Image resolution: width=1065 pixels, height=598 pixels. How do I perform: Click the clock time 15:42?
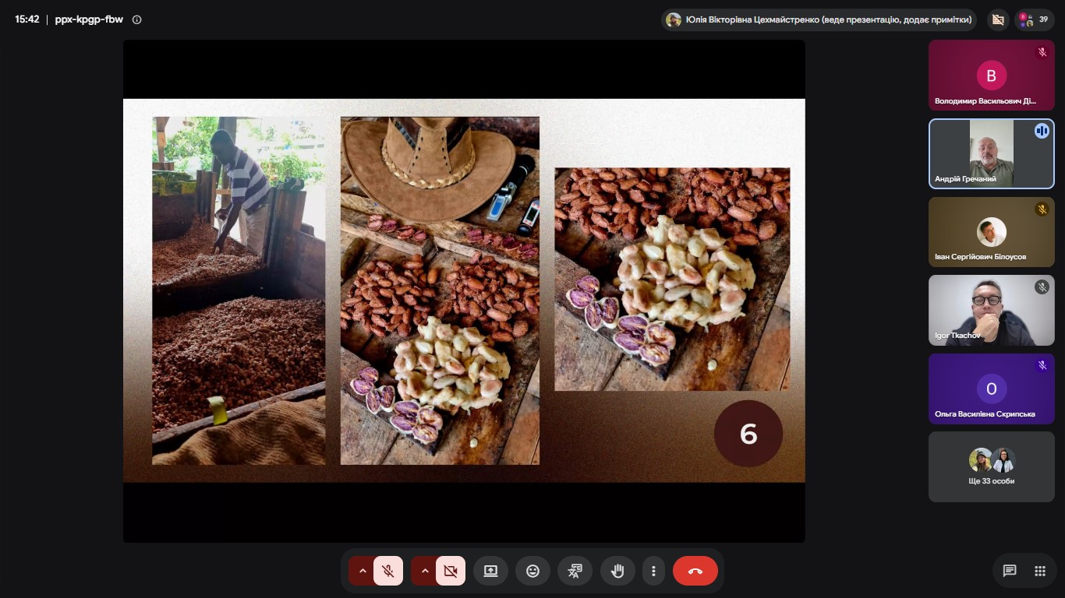(27, 19)
